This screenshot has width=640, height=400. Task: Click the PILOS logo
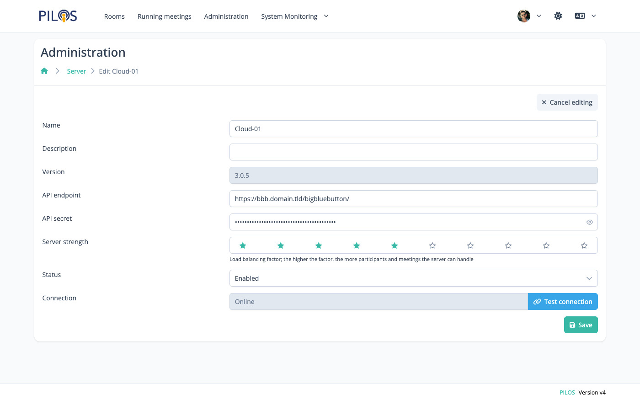coord(58,16)
